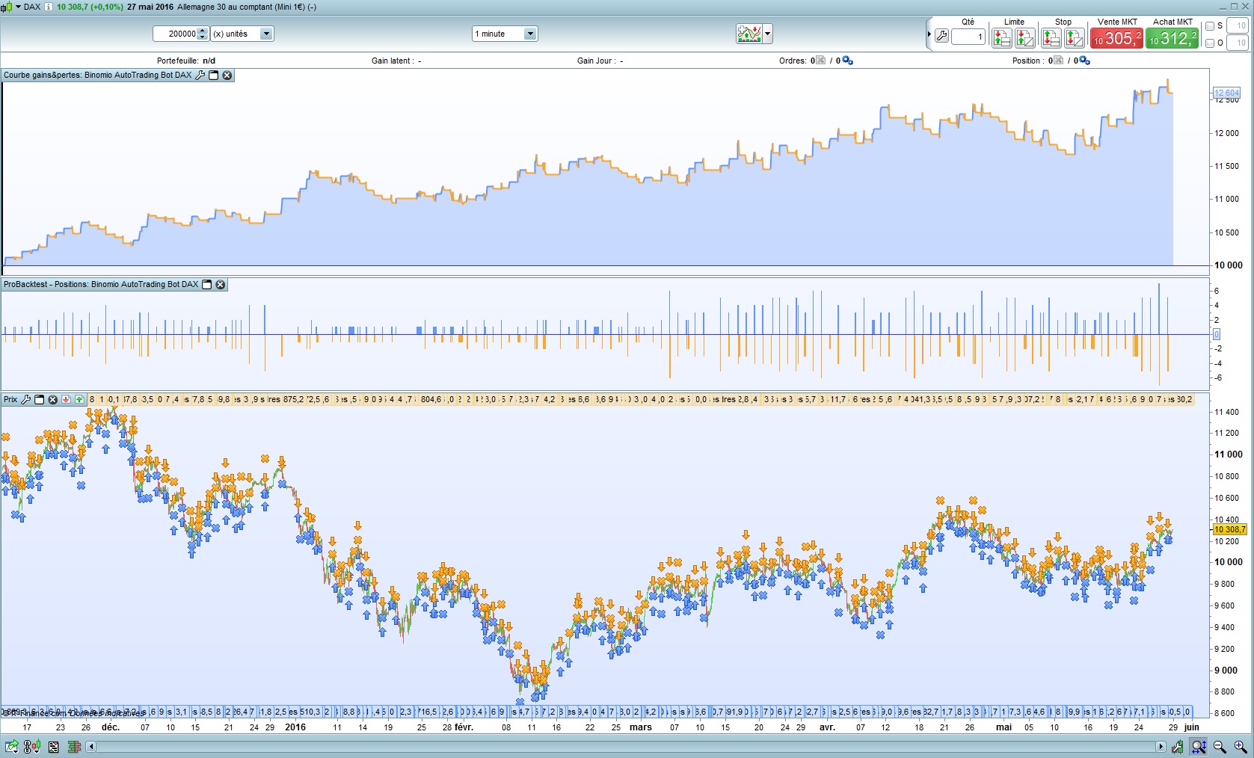Close the ProBacktest Positions panel

tap(221, 285)
